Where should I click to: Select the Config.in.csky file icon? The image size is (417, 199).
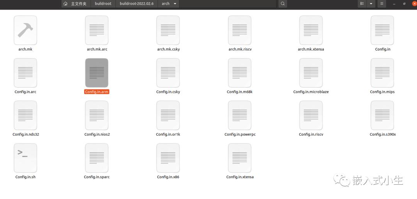click(x=168, y=73)
